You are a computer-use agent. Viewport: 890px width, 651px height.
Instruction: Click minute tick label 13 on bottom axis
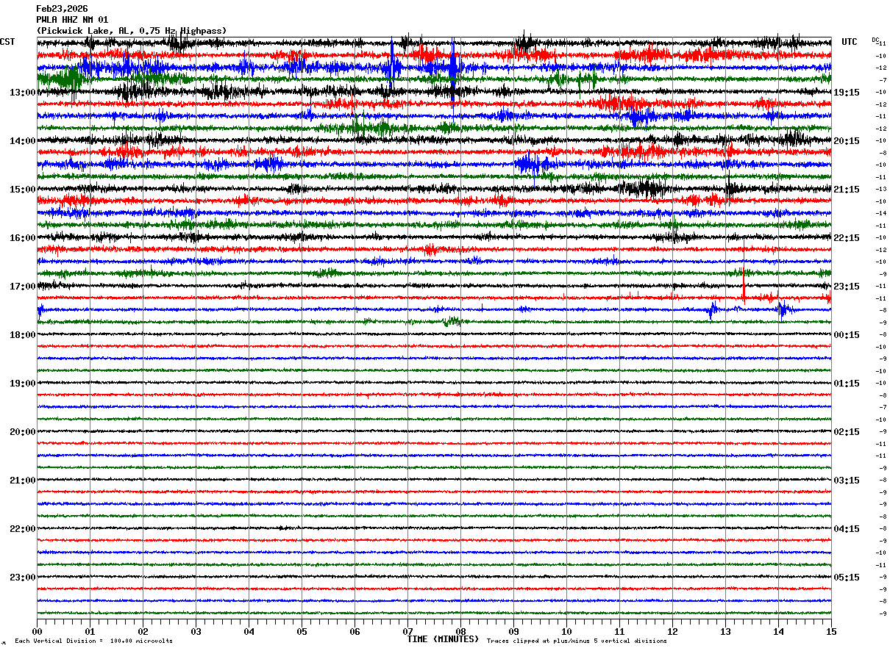pyautogui.click(x=725, y=631)
